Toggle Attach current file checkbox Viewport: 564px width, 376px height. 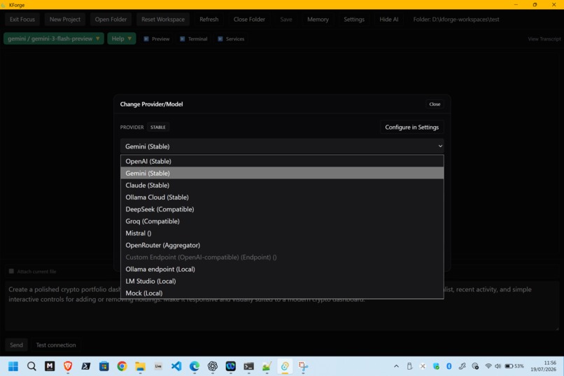[x=11, y=271]
